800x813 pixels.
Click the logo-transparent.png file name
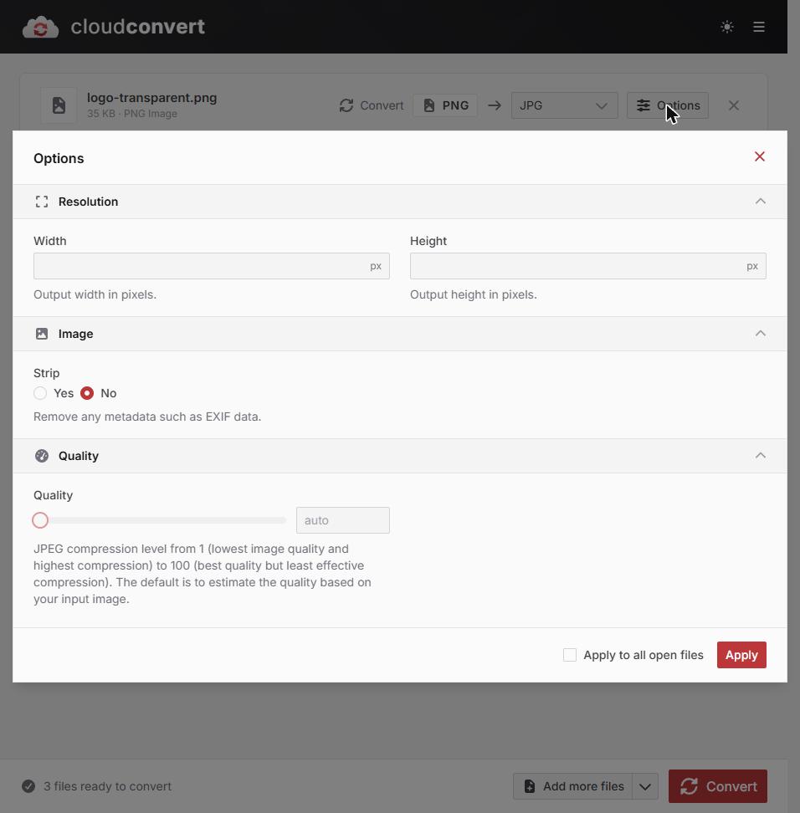[152, 98]
